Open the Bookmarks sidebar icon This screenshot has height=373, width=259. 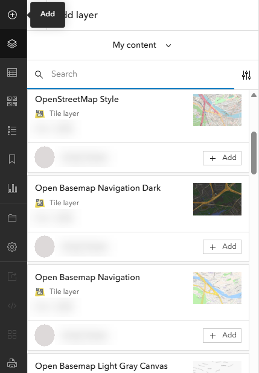tap(12, 159)
